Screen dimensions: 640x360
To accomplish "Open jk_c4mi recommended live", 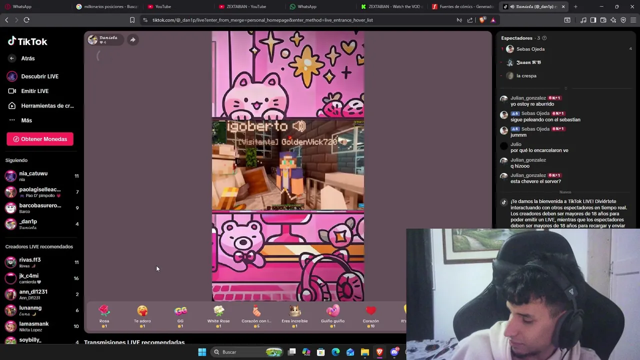I will pos(42,278).
